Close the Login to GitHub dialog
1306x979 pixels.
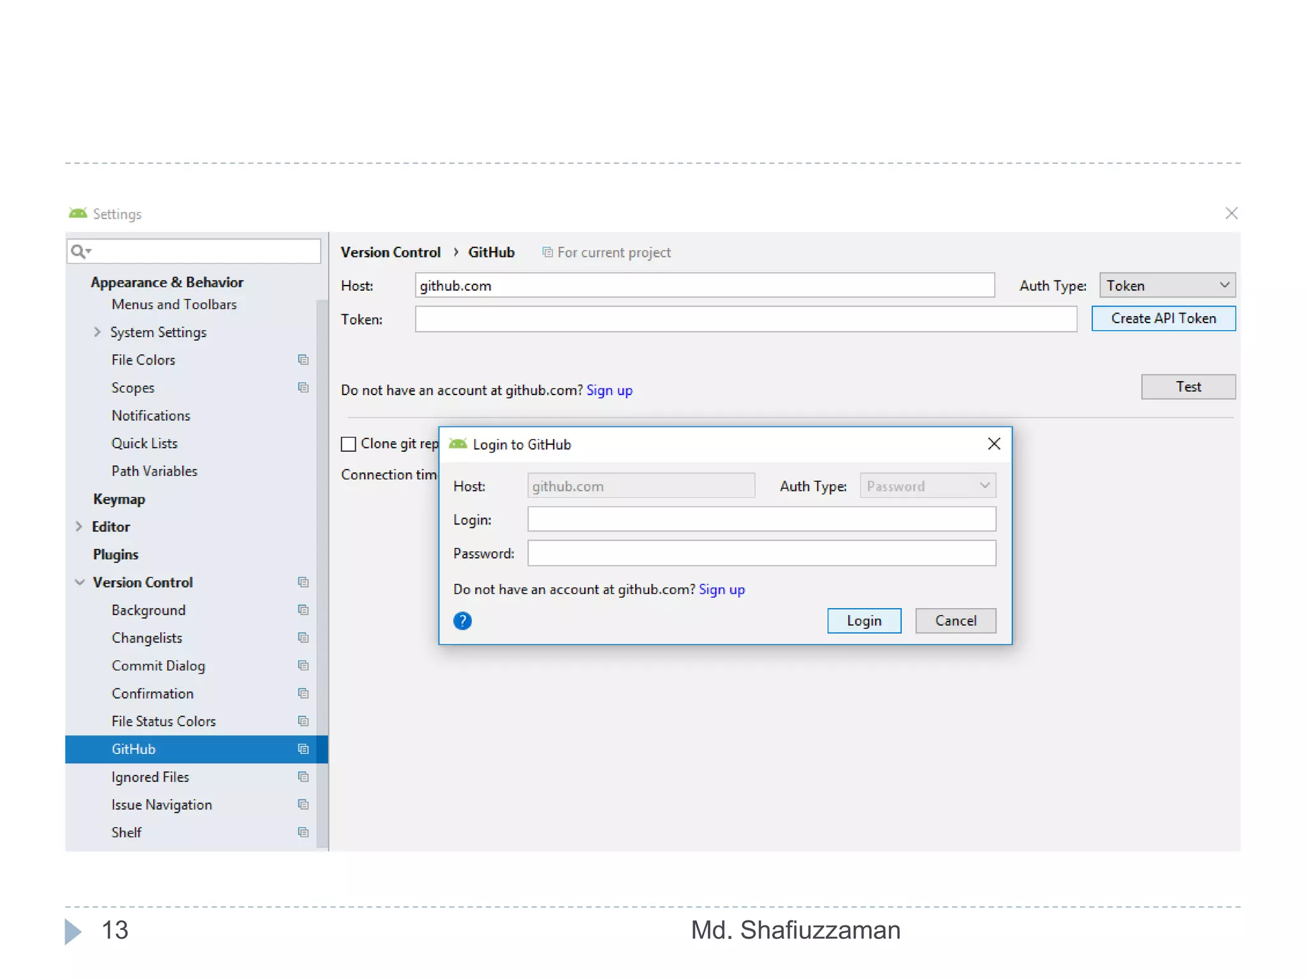pos(994,444)
